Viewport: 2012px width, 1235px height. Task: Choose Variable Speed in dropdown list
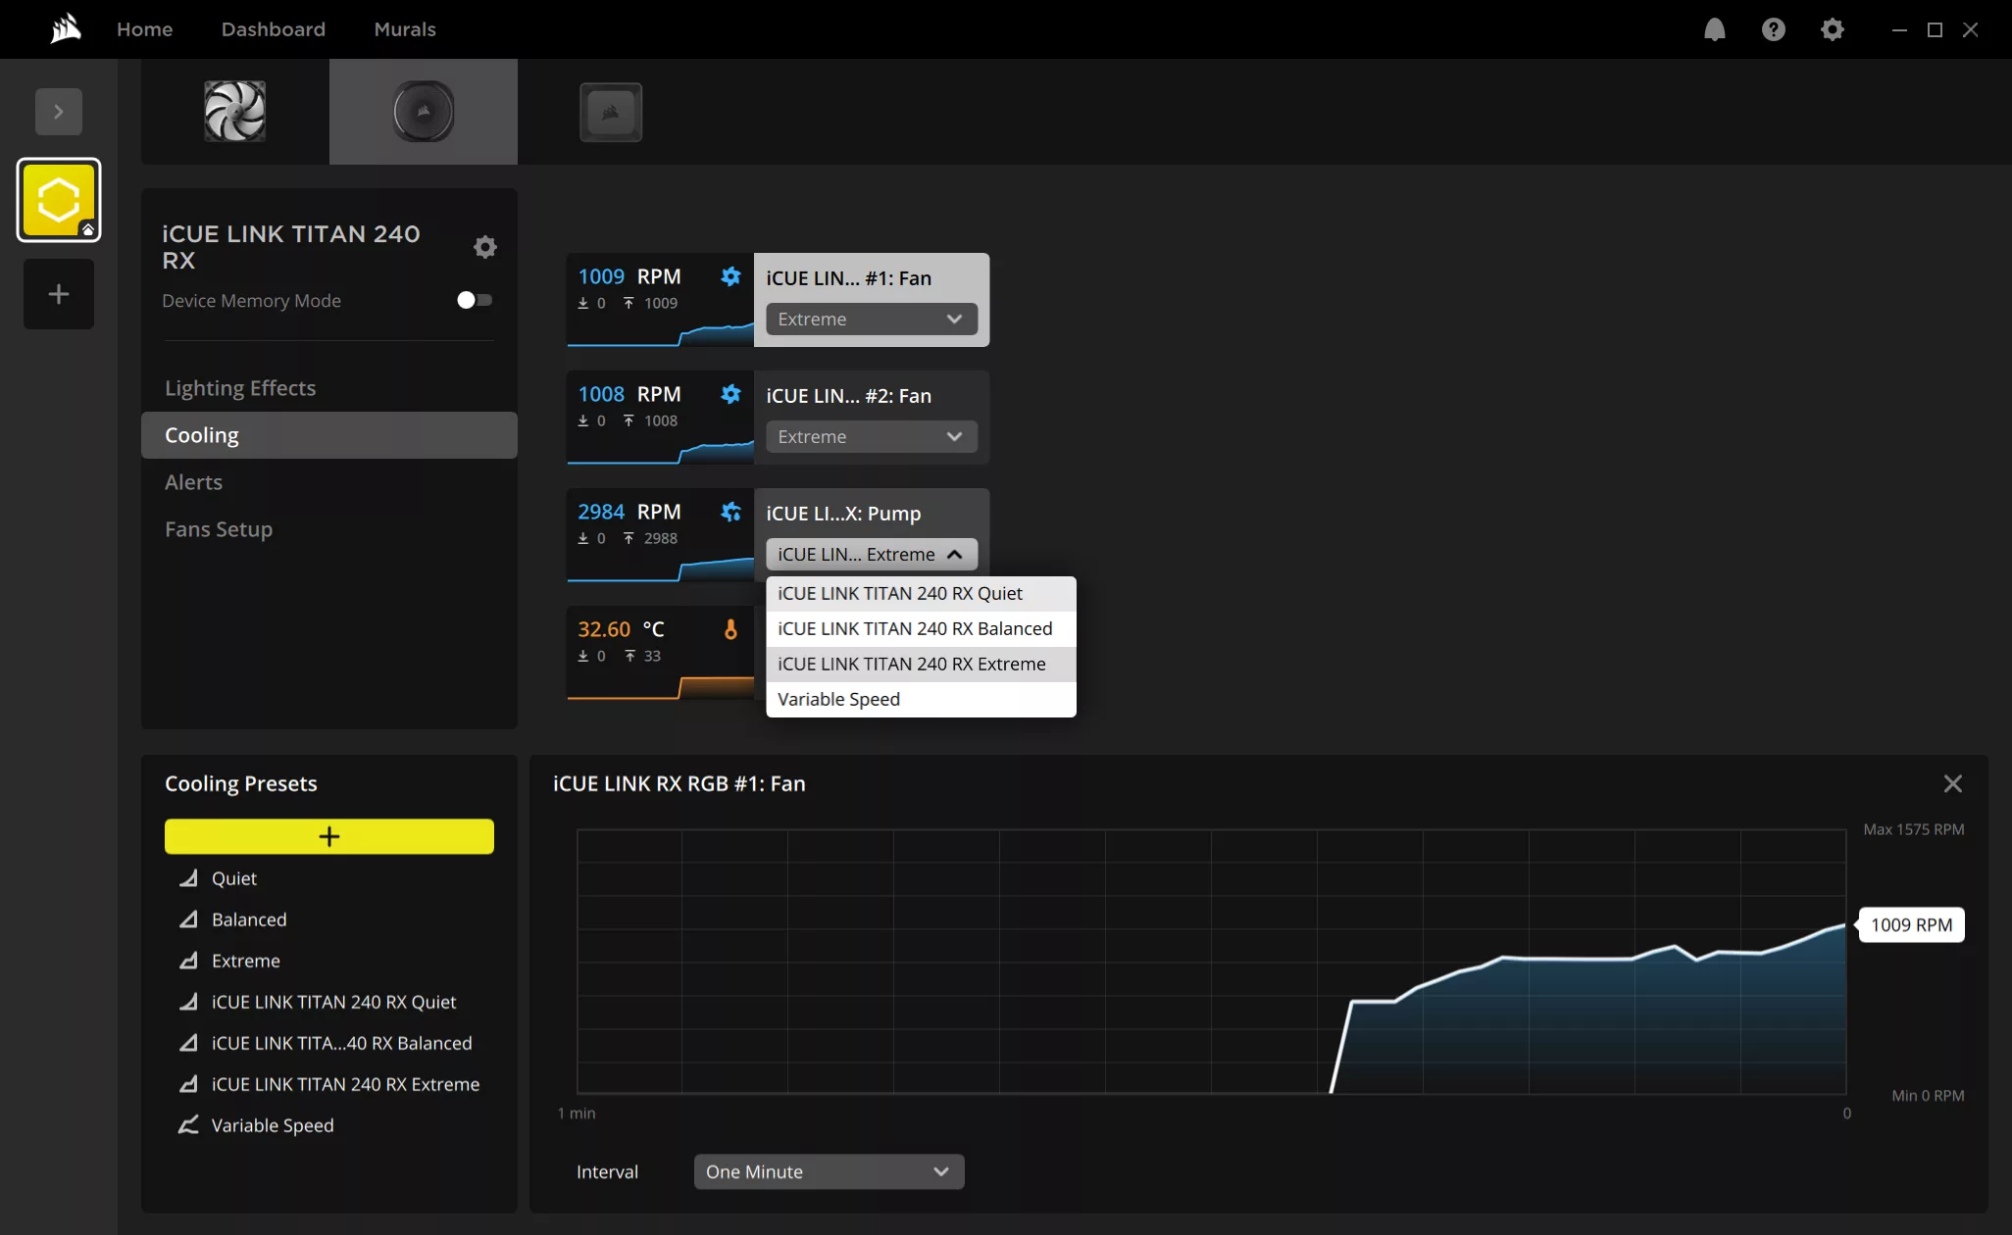(x=921, y=700)
